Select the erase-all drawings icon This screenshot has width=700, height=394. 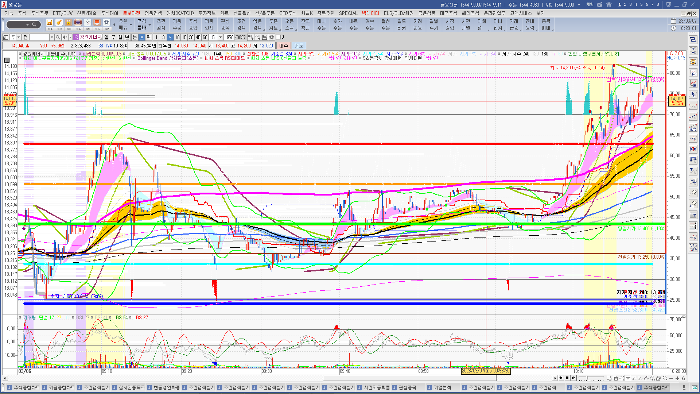tap(693, 204)
